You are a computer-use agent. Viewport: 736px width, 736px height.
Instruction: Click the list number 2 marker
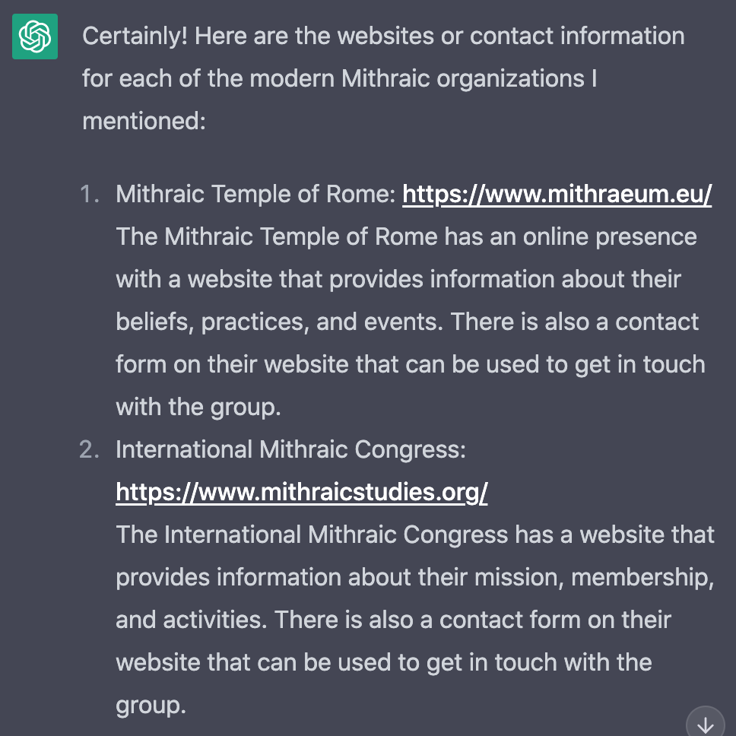click(x=89, y=450)
